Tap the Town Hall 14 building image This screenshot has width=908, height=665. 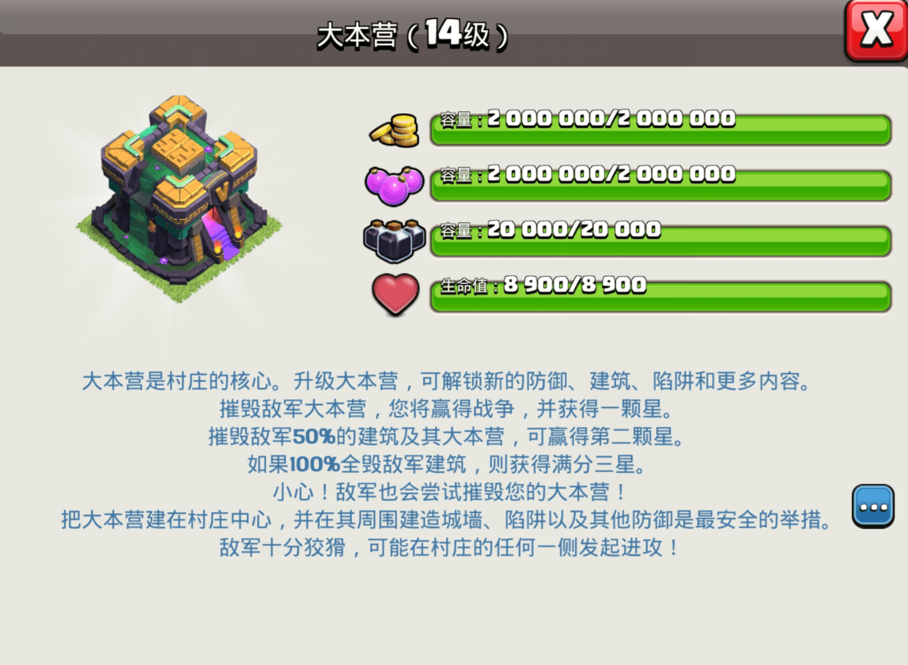(179, 198)
